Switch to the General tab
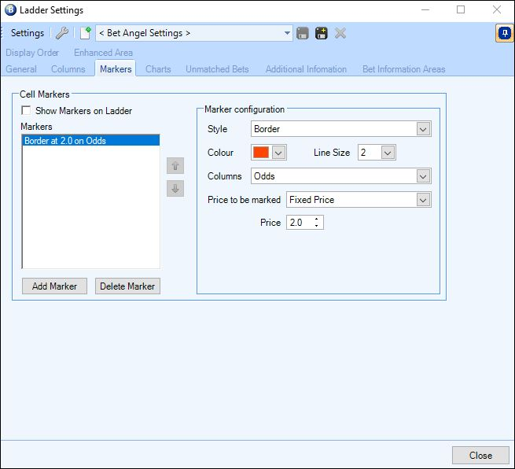 (x=21, y=69)
